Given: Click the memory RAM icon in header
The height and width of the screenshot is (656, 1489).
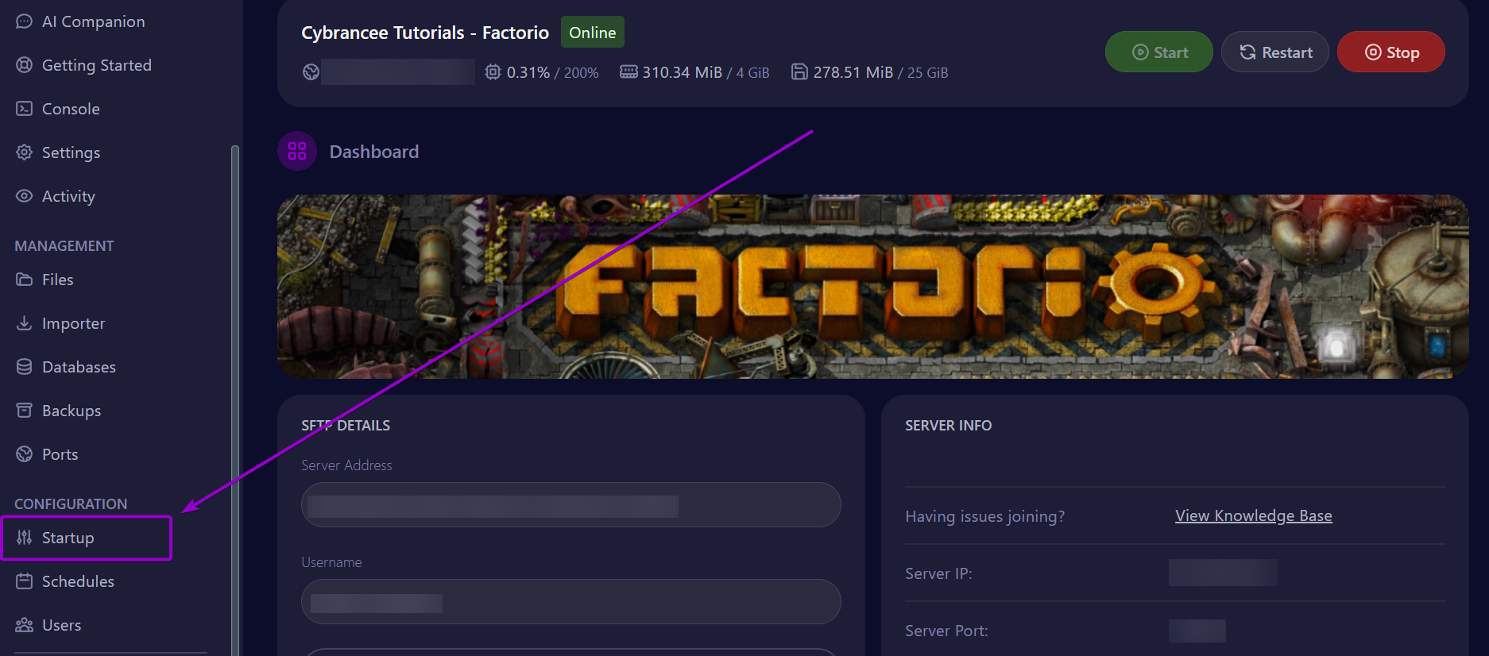Looking at the screenshot, I should [628, 72].
